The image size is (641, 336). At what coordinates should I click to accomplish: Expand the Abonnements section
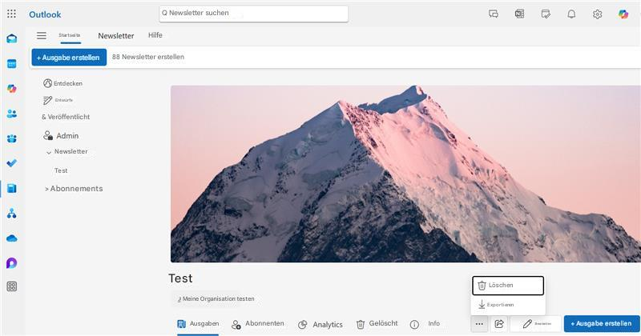click(74, 189)
